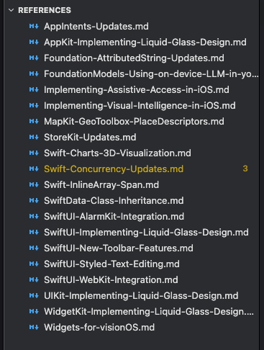Viewport: 264px width, 350px height.
Task: Click markdown icon beside UIKit-Implementing-Liquid-Glass-Design.md
Action: click(x=34, y=295)
